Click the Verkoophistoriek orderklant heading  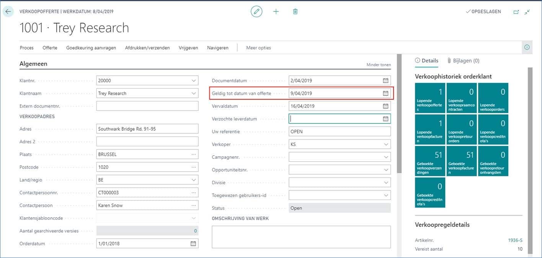click(x=453, y=76)
